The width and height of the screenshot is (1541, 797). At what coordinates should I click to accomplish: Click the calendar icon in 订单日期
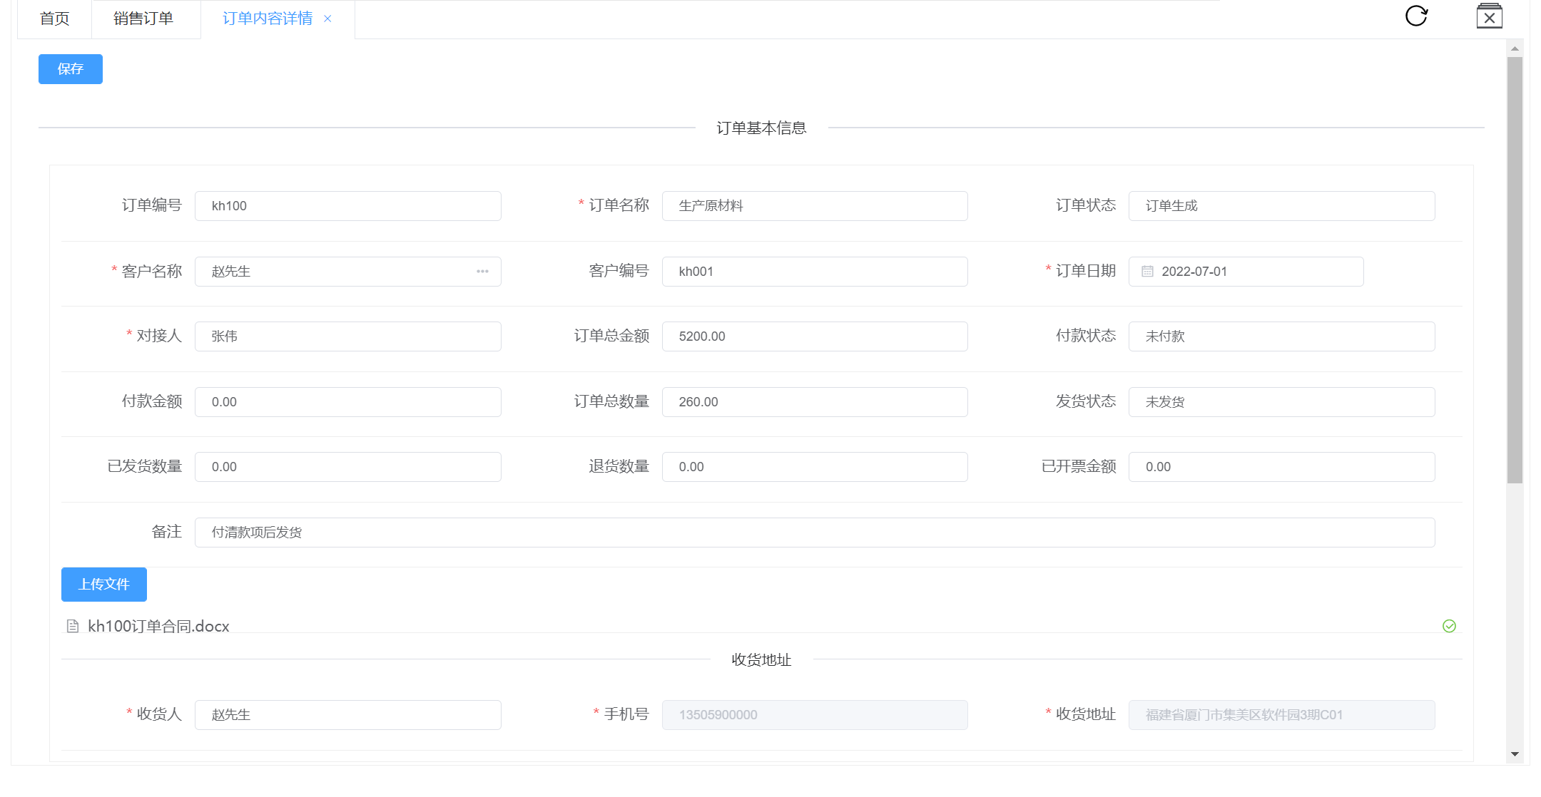(x=1147, y=272)
